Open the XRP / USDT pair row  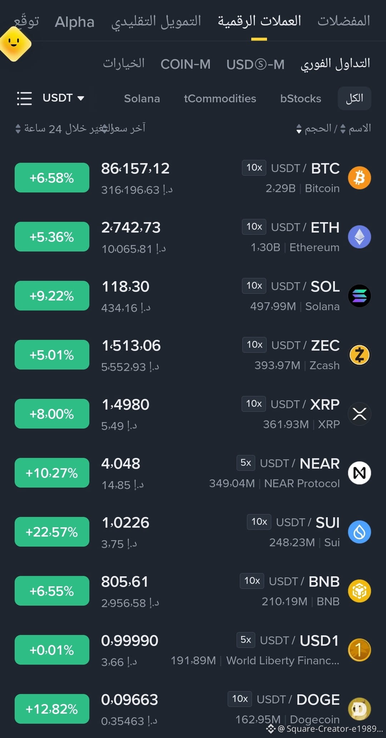tap(193, 414)
